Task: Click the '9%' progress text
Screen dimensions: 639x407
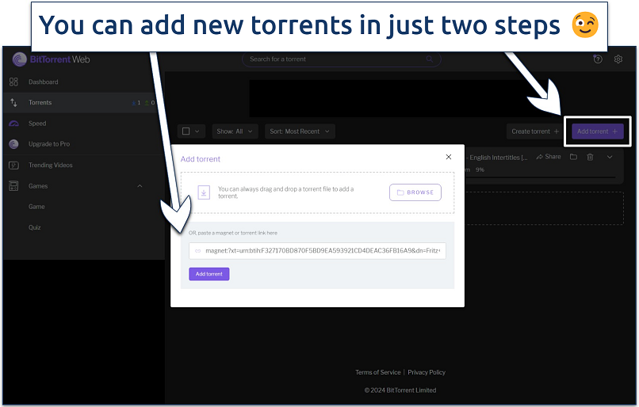Action: [x=480, y=169]
